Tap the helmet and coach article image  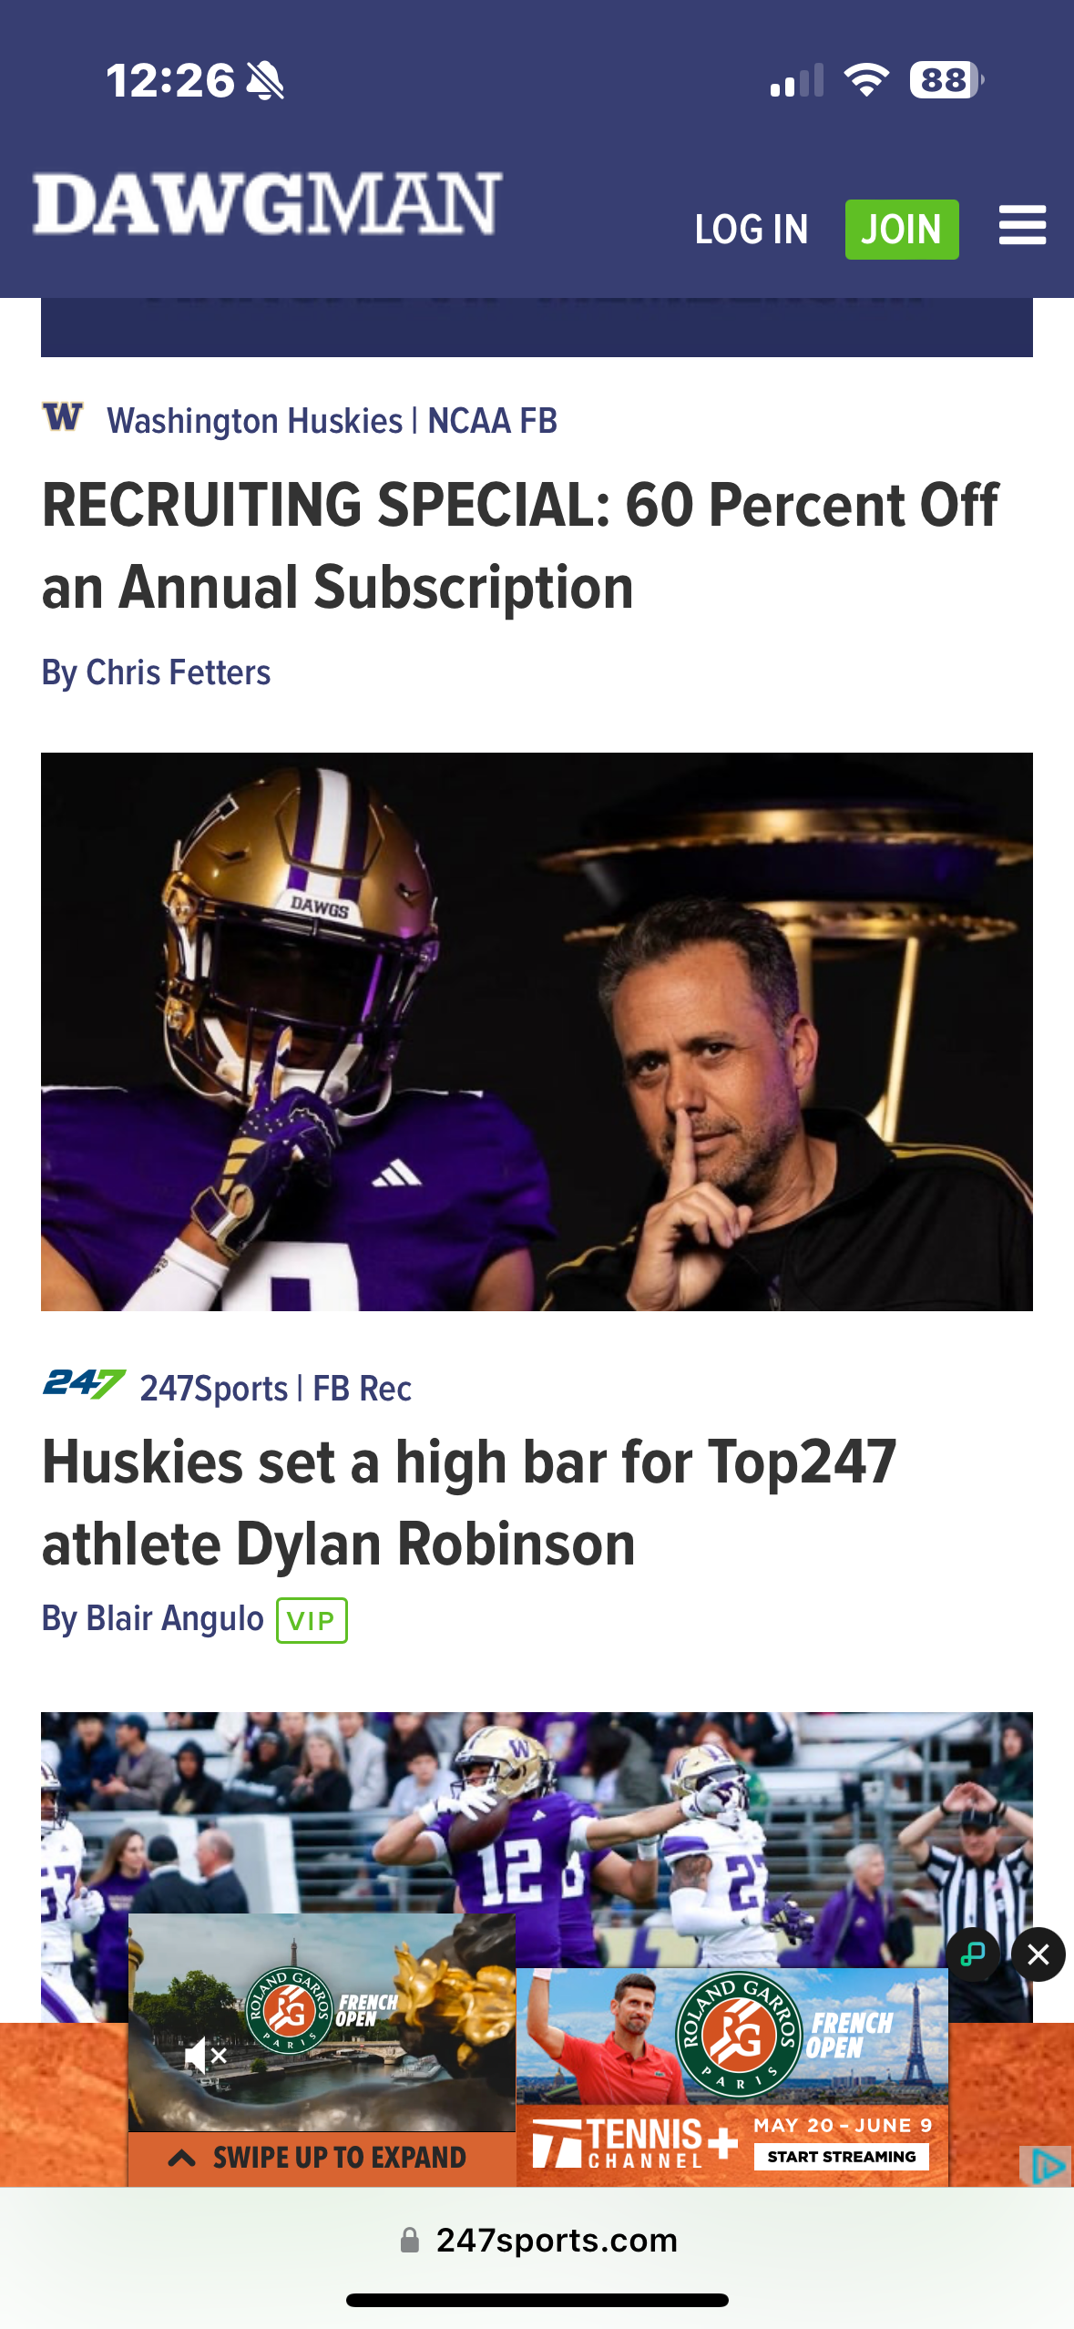tap(537, 1031)
